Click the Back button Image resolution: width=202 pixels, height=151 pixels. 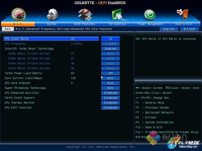pyautogui.click(x=8, y=29)
